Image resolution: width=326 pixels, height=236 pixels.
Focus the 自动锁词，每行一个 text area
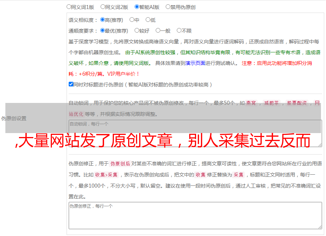(195, 133)
